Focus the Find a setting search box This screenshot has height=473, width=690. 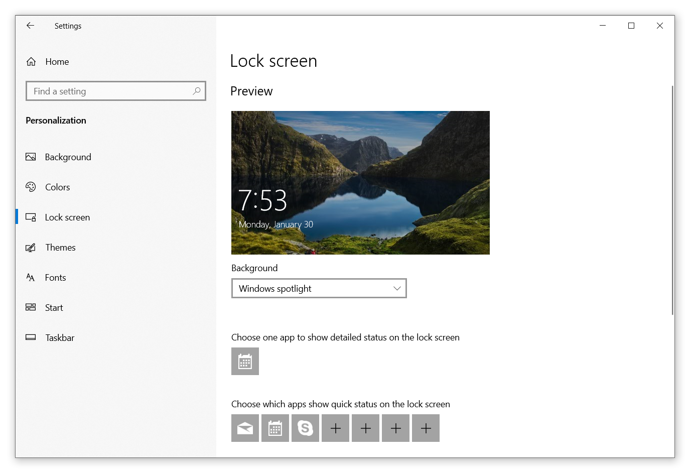coord(116,91)
